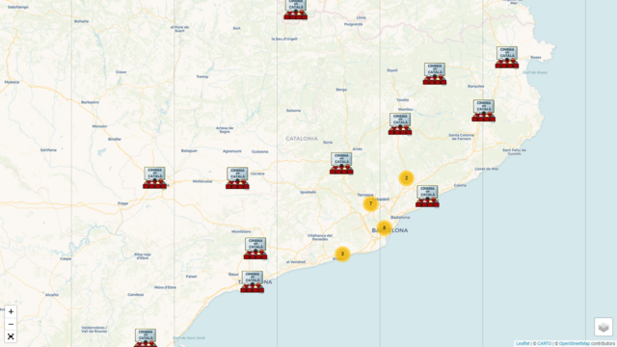Viewport: 617px width, 347px height.
Task: Click the map zoom in plus button
Action: point(11,311)
